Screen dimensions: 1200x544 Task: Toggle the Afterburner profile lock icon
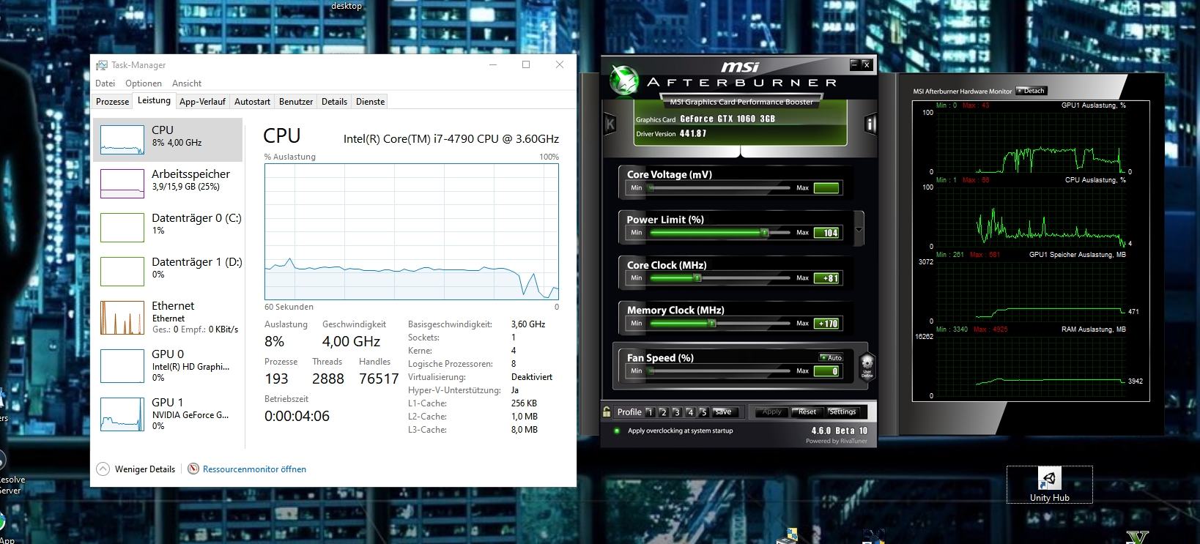tap(607, 411)
